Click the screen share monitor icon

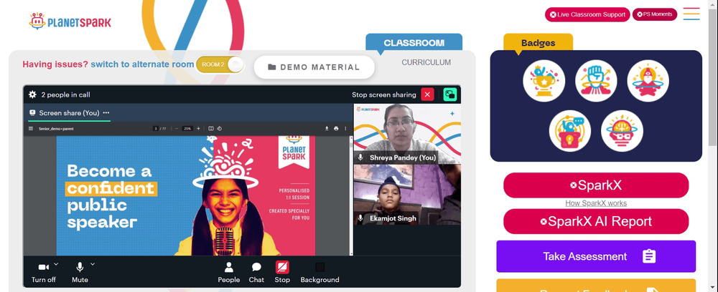click(32, 112)
